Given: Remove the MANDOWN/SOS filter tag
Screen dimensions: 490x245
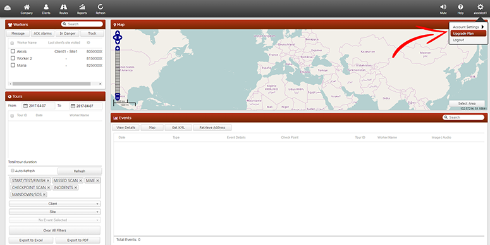Looking at the screenshot, I should point(44,194).
